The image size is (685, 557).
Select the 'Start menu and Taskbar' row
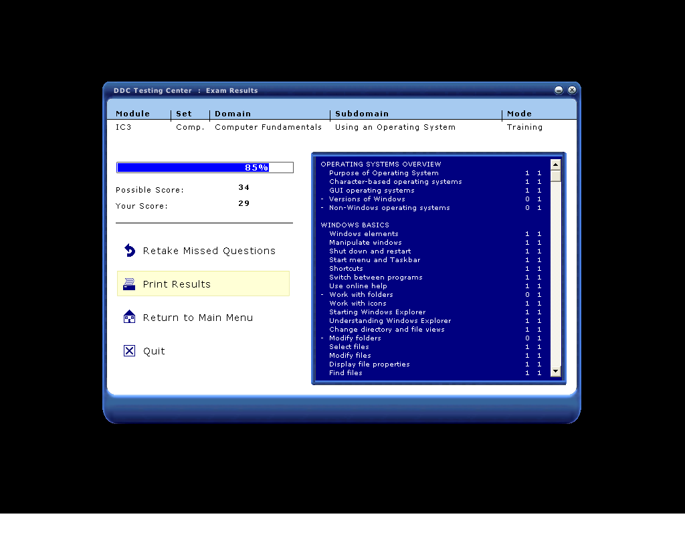pos(431,259)
